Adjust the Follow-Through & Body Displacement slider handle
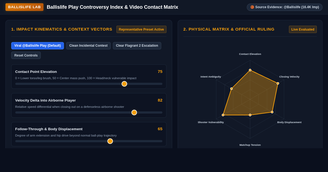 [x=110, y=141]
